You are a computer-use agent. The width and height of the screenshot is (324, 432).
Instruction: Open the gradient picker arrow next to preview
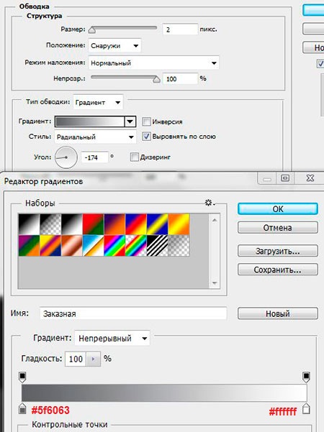point(130,121)
